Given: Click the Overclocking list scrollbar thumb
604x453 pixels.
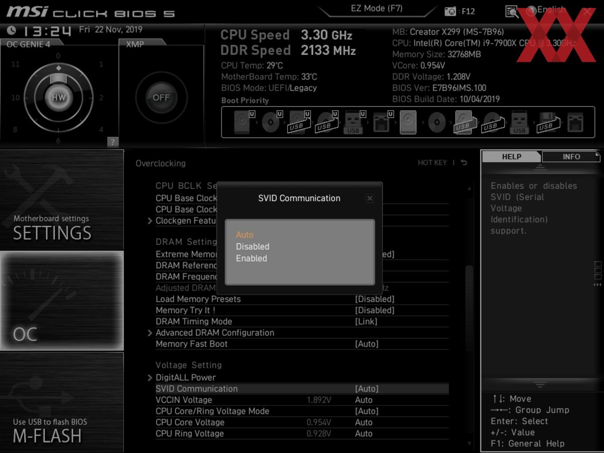Looking at the screenshot, I should 469,308.
